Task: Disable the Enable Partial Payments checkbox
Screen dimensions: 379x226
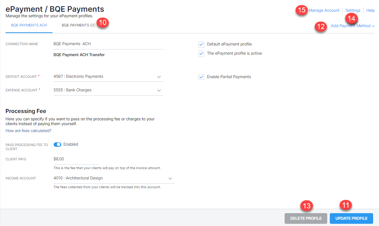Action: tap(201, 77)
